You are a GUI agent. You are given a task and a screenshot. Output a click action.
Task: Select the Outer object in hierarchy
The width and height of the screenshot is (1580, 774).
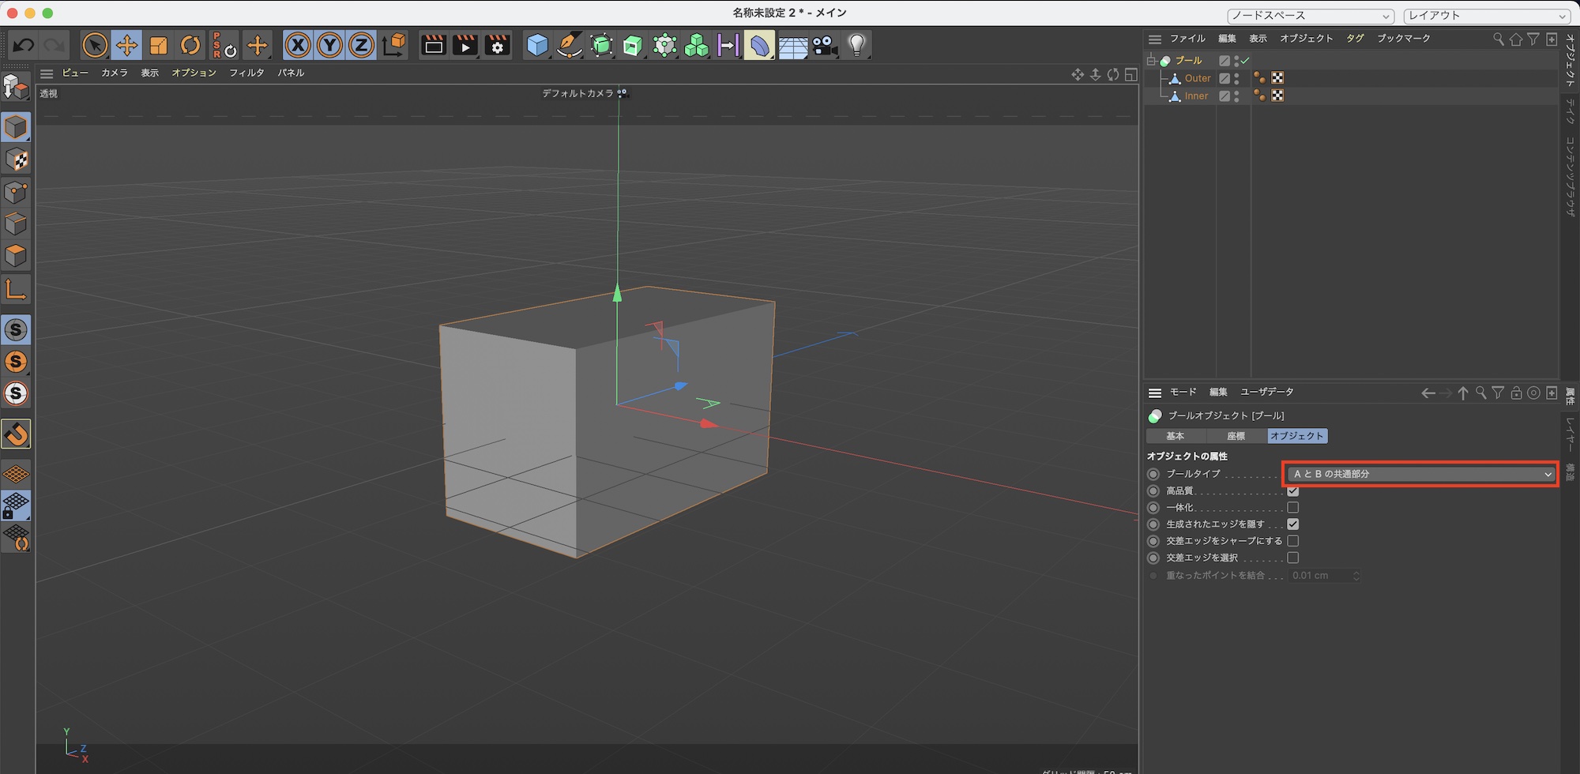(1197, 78)
